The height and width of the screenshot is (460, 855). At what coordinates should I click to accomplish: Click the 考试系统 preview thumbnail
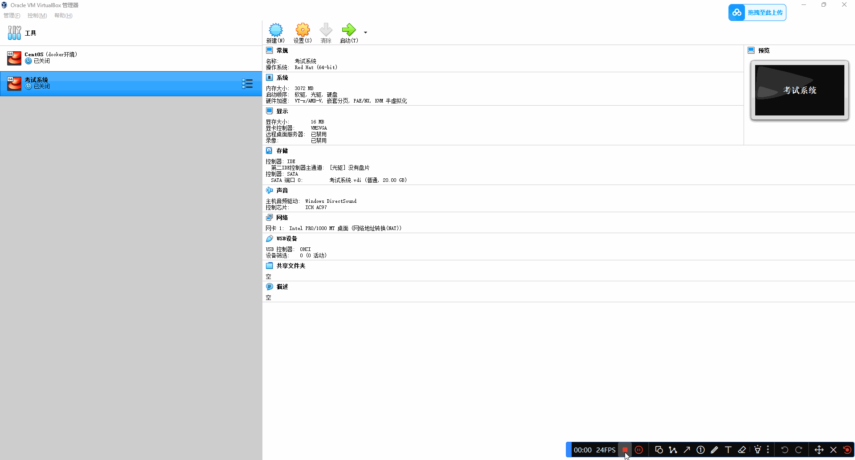click(800, 90)
